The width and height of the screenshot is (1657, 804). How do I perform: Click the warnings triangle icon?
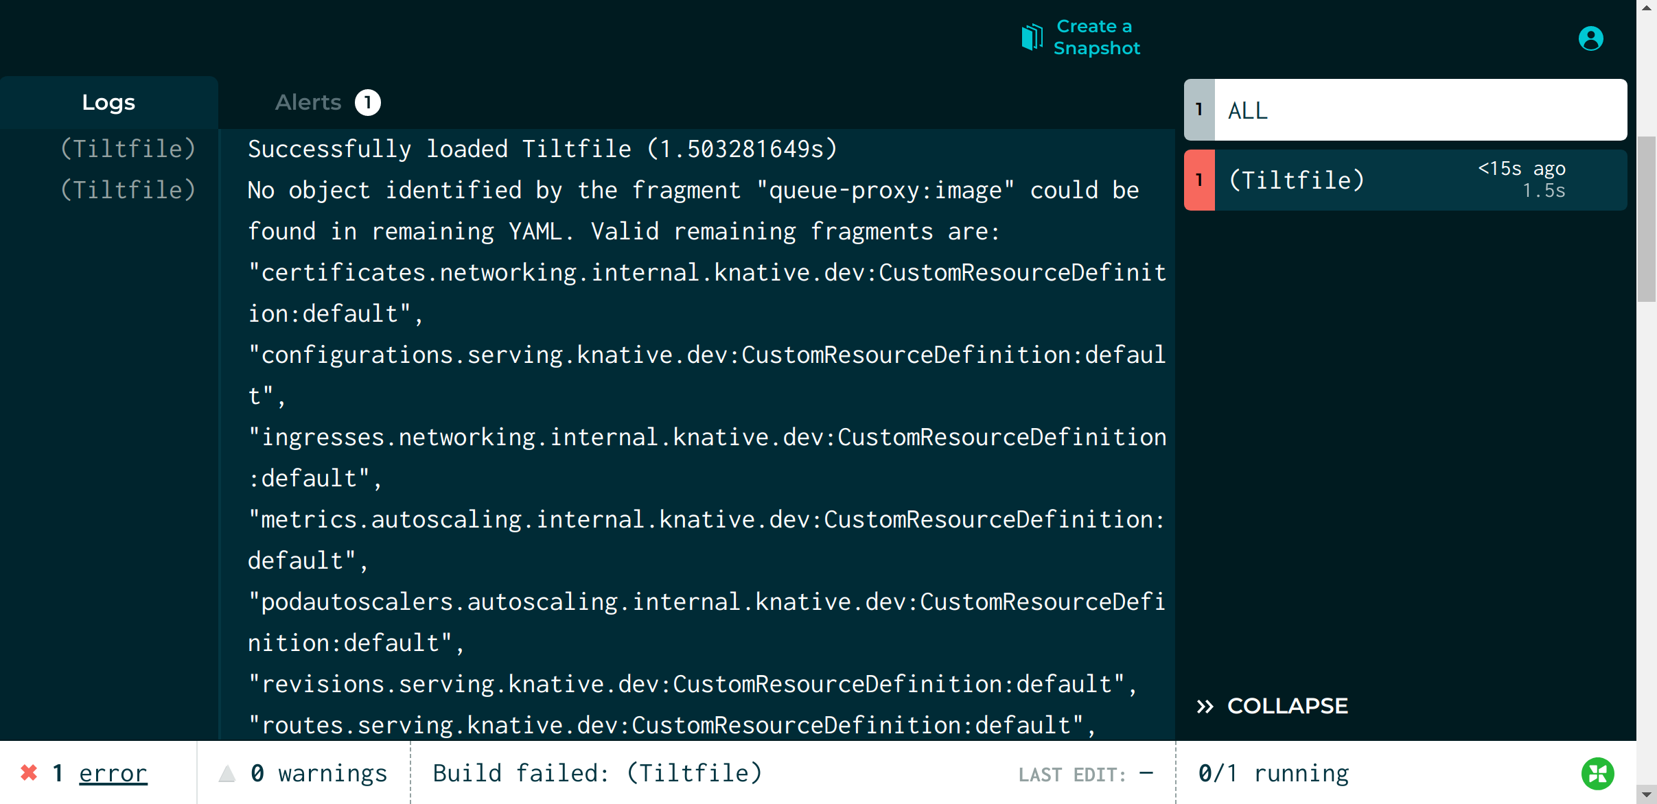click(x=227, y=774)
